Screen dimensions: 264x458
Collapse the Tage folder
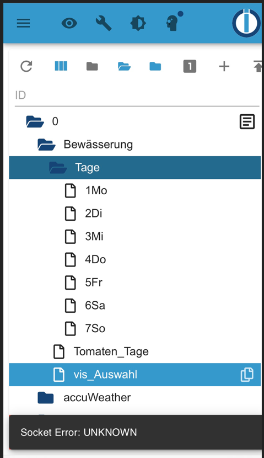click(58, 168)
